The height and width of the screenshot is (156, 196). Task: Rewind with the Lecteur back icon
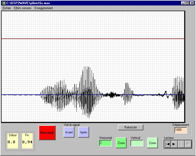168,144
